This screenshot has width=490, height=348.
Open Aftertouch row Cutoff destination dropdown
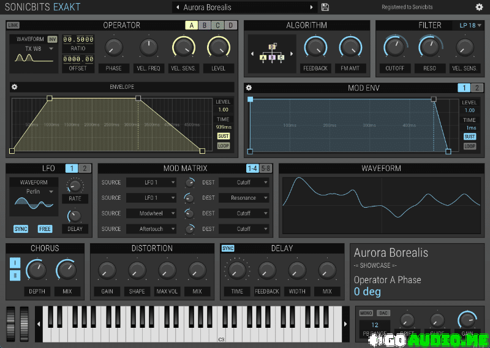point(244,229)
